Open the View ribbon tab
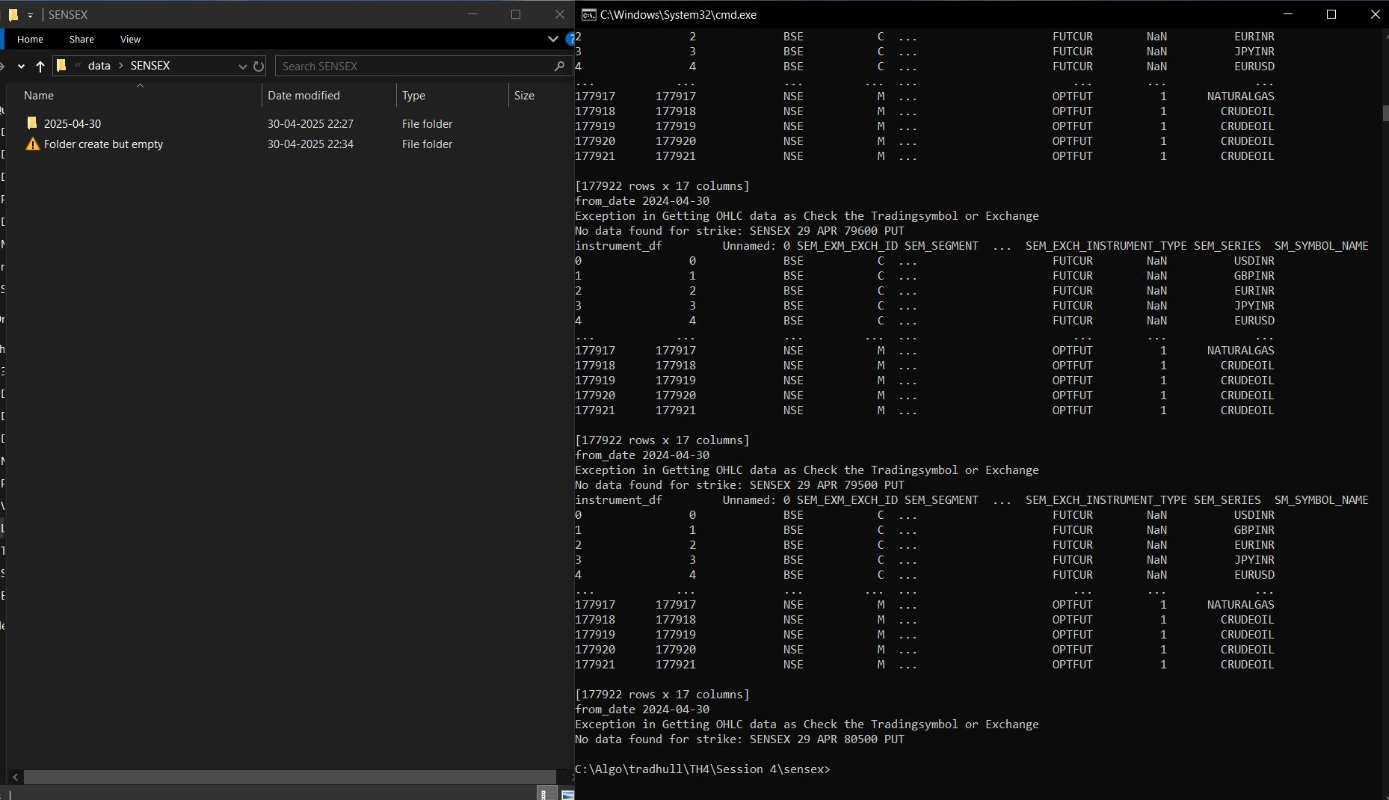The width and height of the screenshot is (1389, 800). coord(130,39)
